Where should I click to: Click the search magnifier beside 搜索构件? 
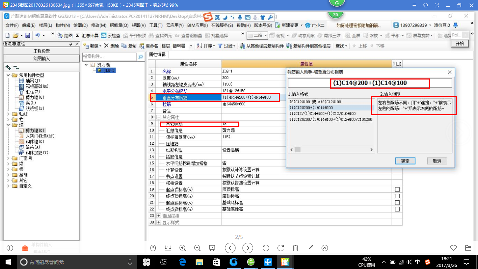point(141,57)
